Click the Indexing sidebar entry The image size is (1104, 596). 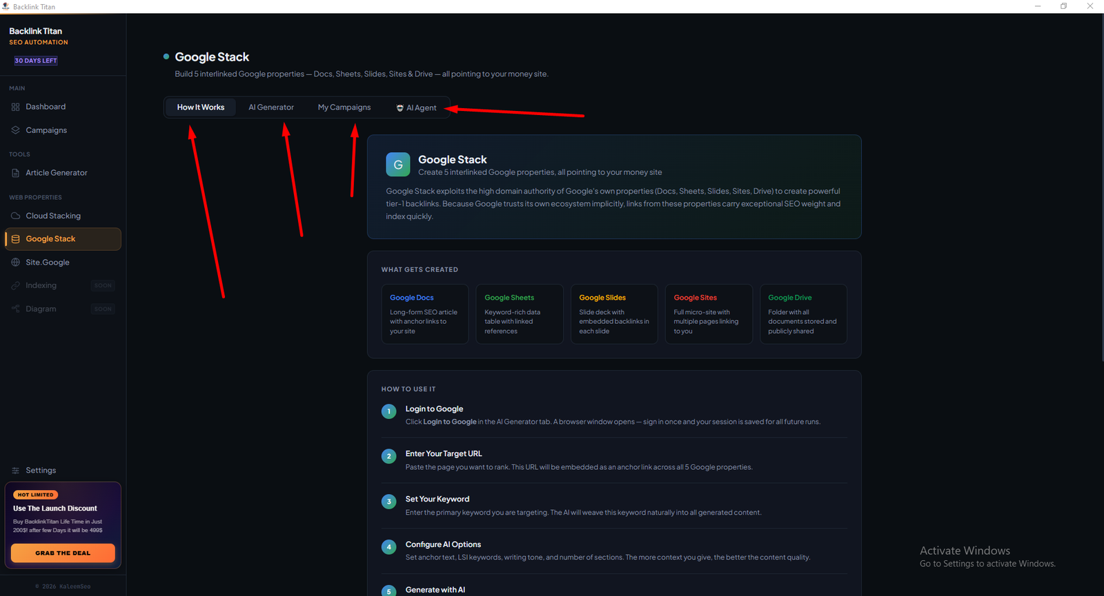point(63,285)
